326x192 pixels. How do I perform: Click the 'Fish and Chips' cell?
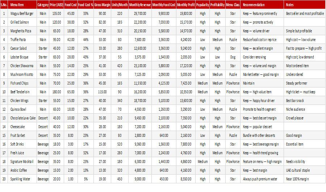tap(22, 83)
